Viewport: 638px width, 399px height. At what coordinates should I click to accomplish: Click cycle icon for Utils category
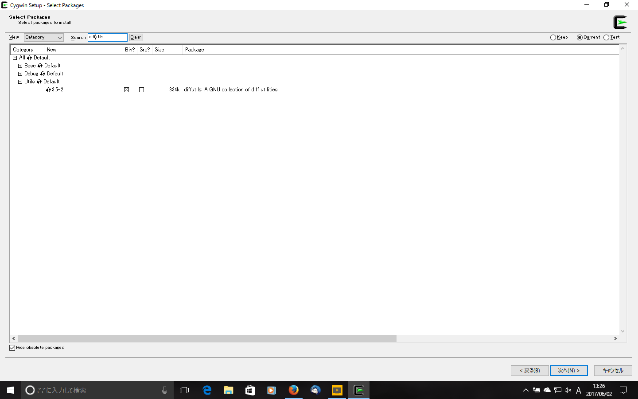click(39, 82)
